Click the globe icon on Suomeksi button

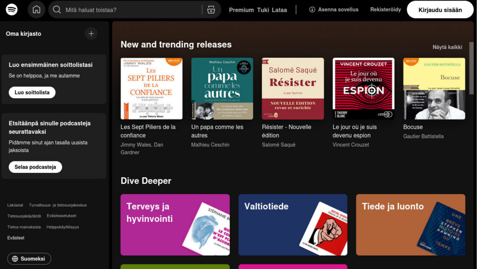tap(16, 258)
